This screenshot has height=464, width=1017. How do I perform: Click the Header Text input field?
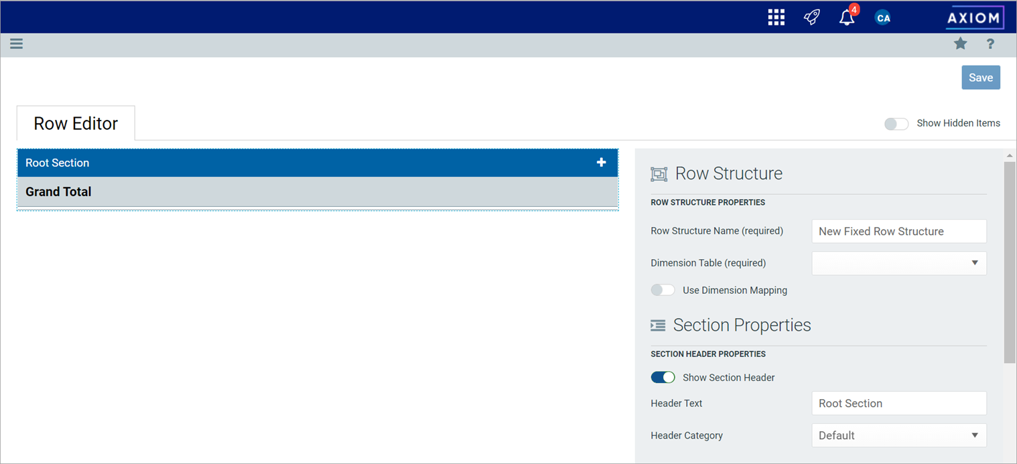tap(898, 404)
